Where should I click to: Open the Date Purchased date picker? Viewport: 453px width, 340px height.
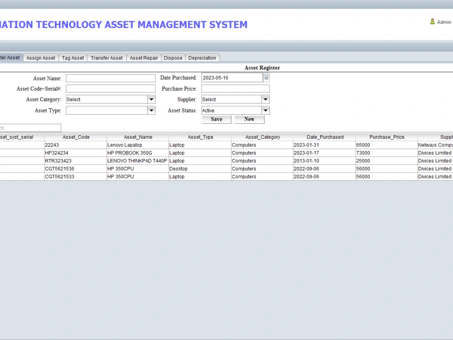266,77
